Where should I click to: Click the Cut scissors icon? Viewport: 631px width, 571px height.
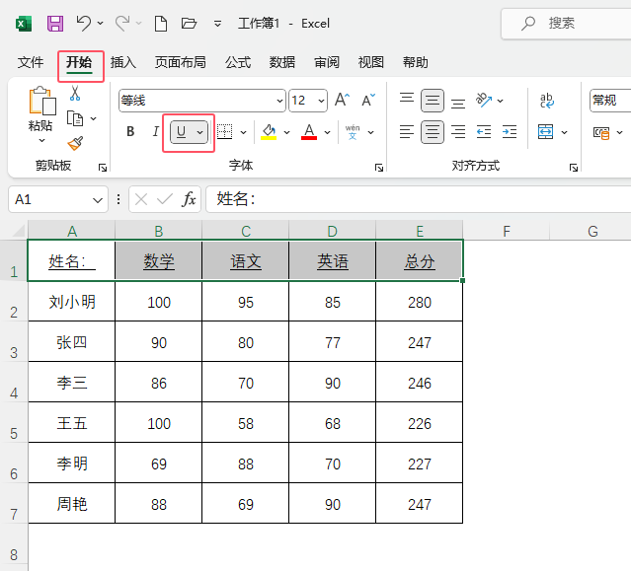[75, 93]
